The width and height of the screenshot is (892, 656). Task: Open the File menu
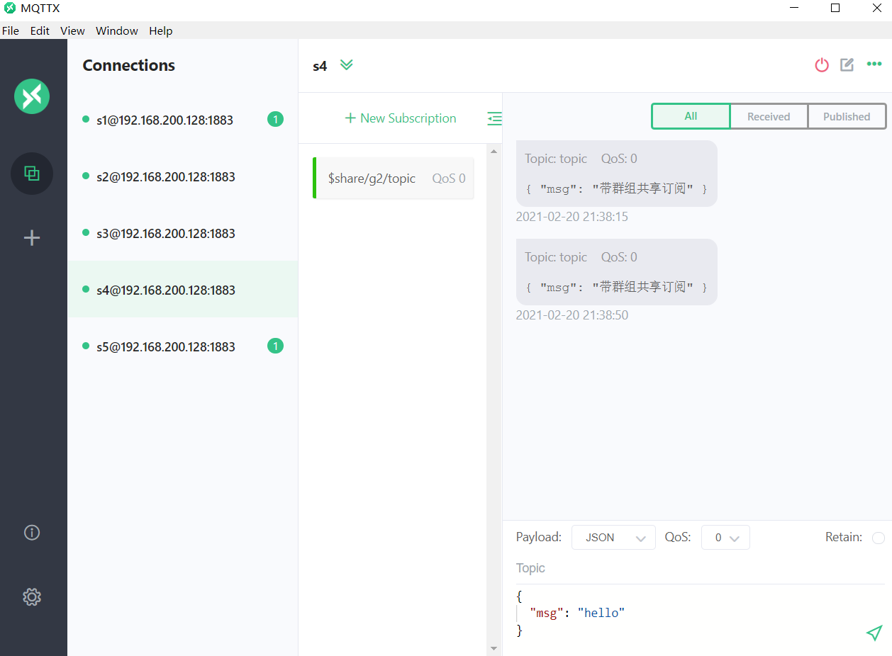coord(11,31)
